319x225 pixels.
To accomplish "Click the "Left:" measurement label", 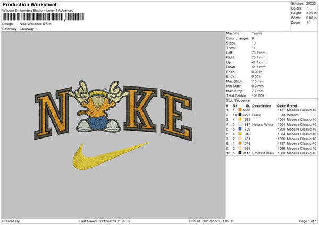I will coord(230,53).
